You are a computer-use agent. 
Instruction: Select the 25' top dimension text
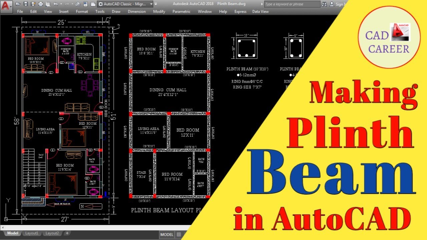point(62,22)
